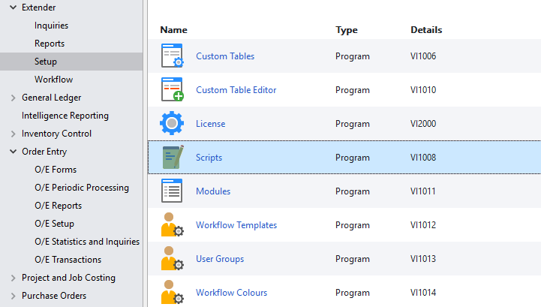Image resolution: width=541 pixels, height=307 pixels.
Task: Open the Workflow tree item
Action: (53, 80)
